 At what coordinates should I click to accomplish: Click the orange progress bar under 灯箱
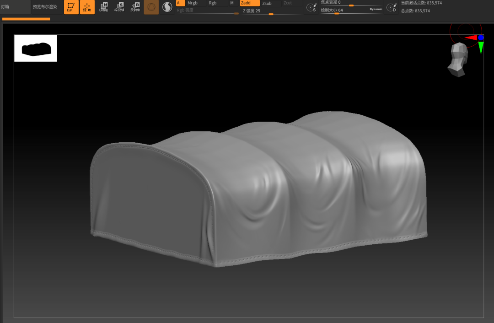pyautogui.click(x=26, y=19)
